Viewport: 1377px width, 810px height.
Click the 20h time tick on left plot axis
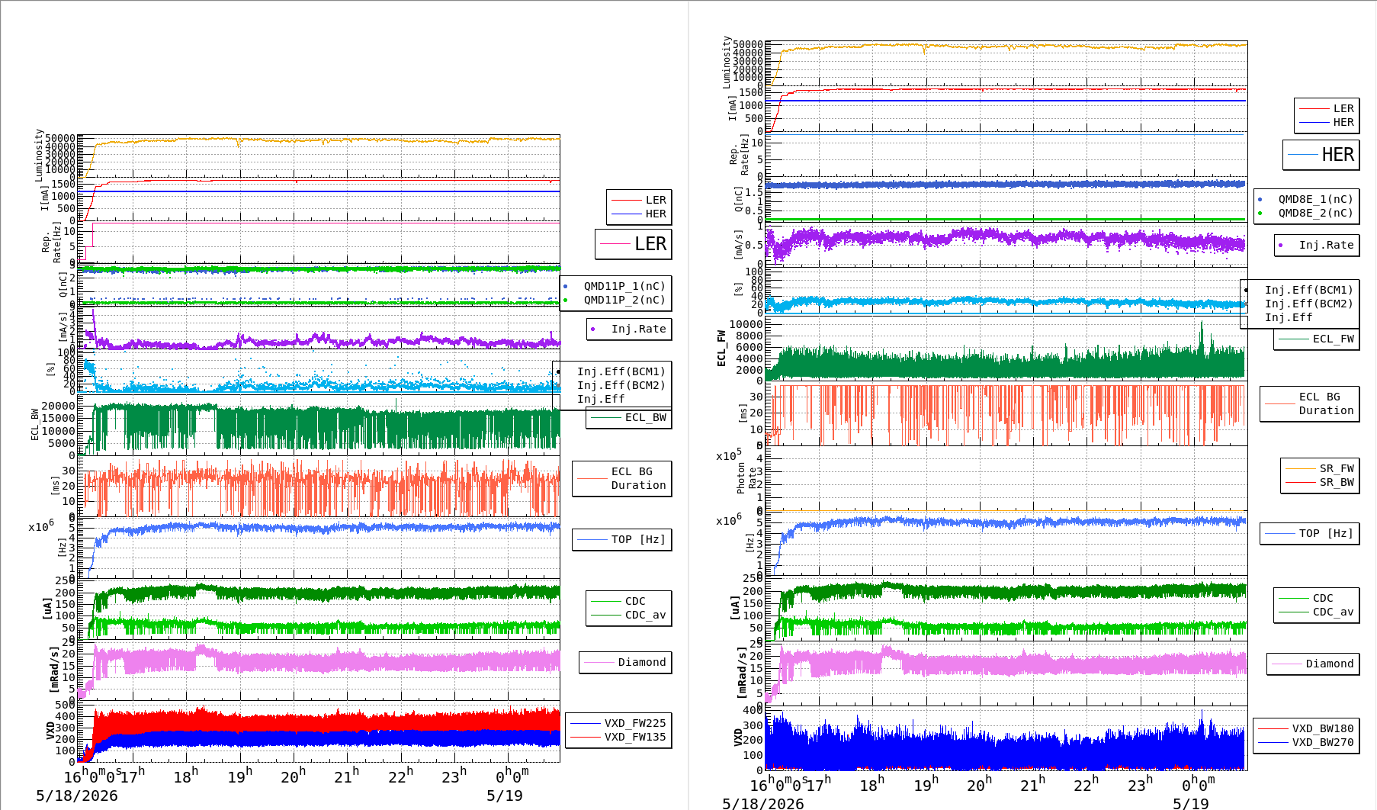(x=293, y=776)
